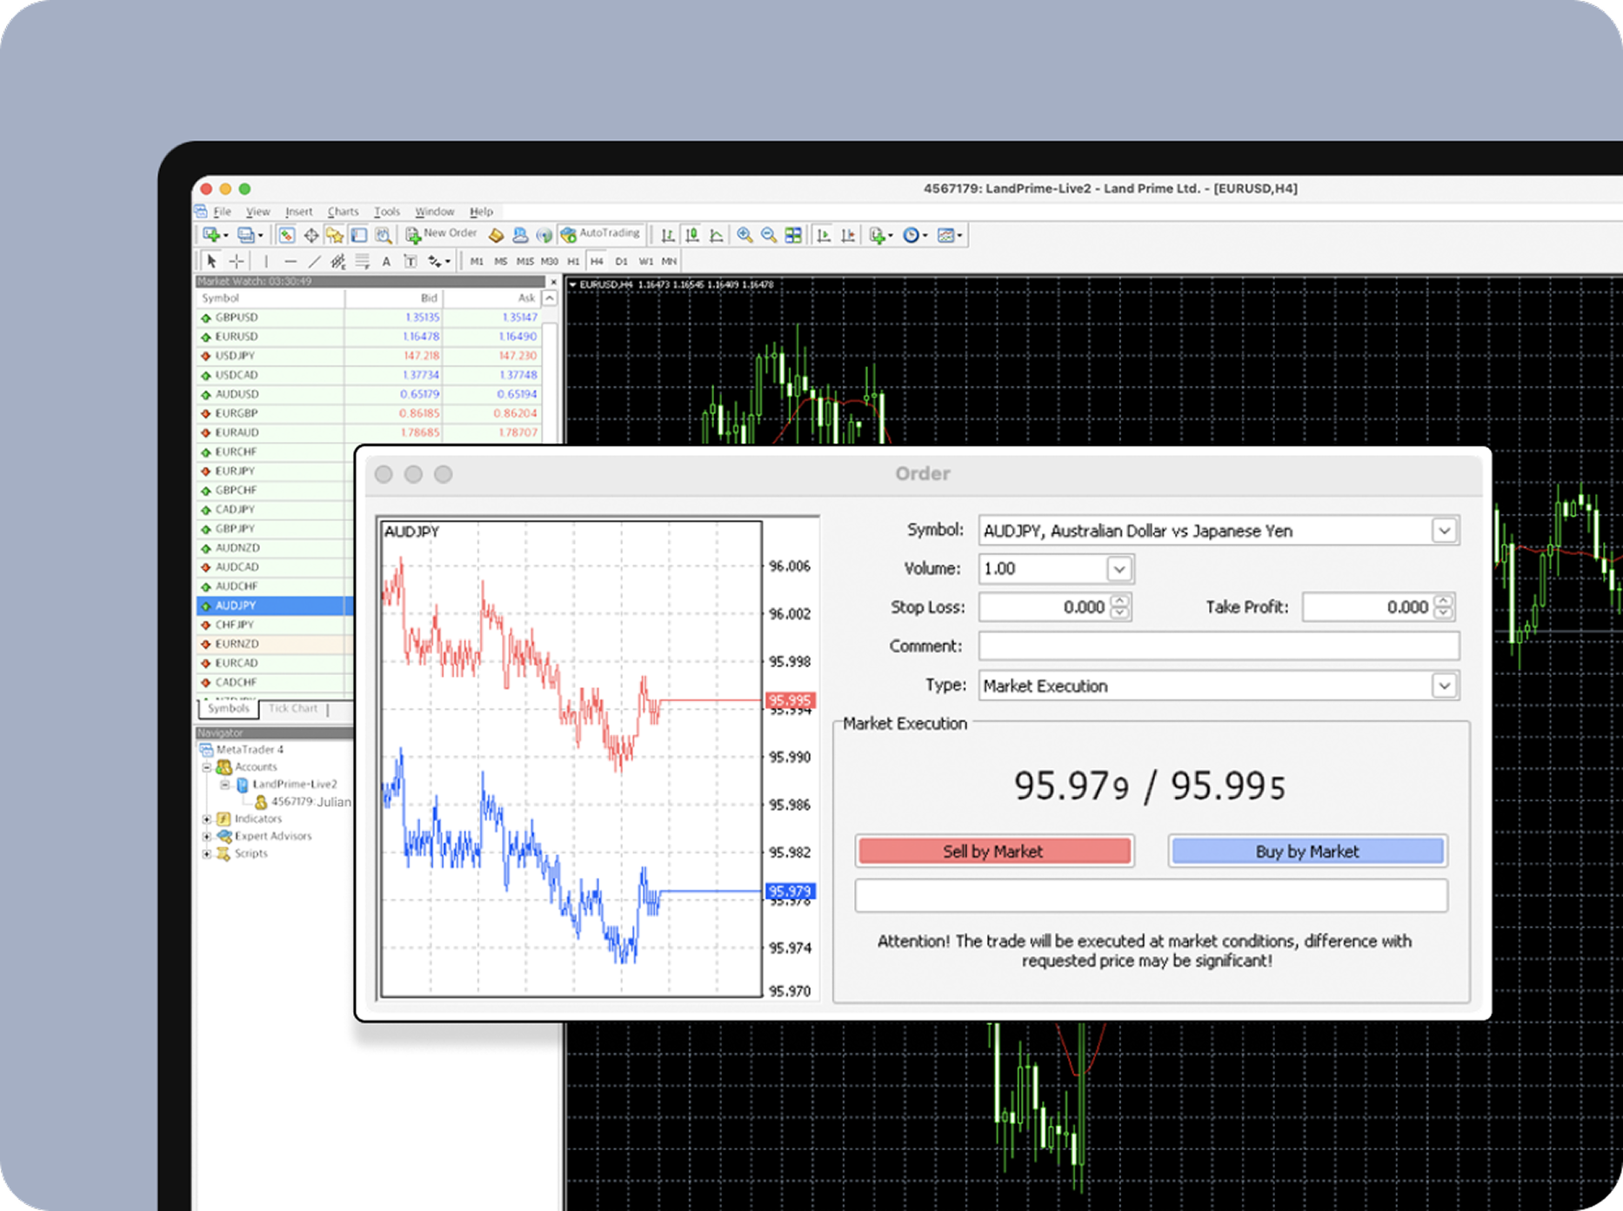Viewport: 1623px width, 1211px height.
Task: Open the Volume dropdown
Action: 1119,569
